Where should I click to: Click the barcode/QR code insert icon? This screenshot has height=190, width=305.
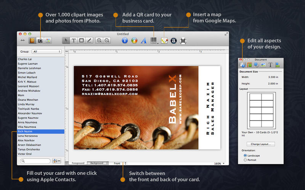click(153, 40)
